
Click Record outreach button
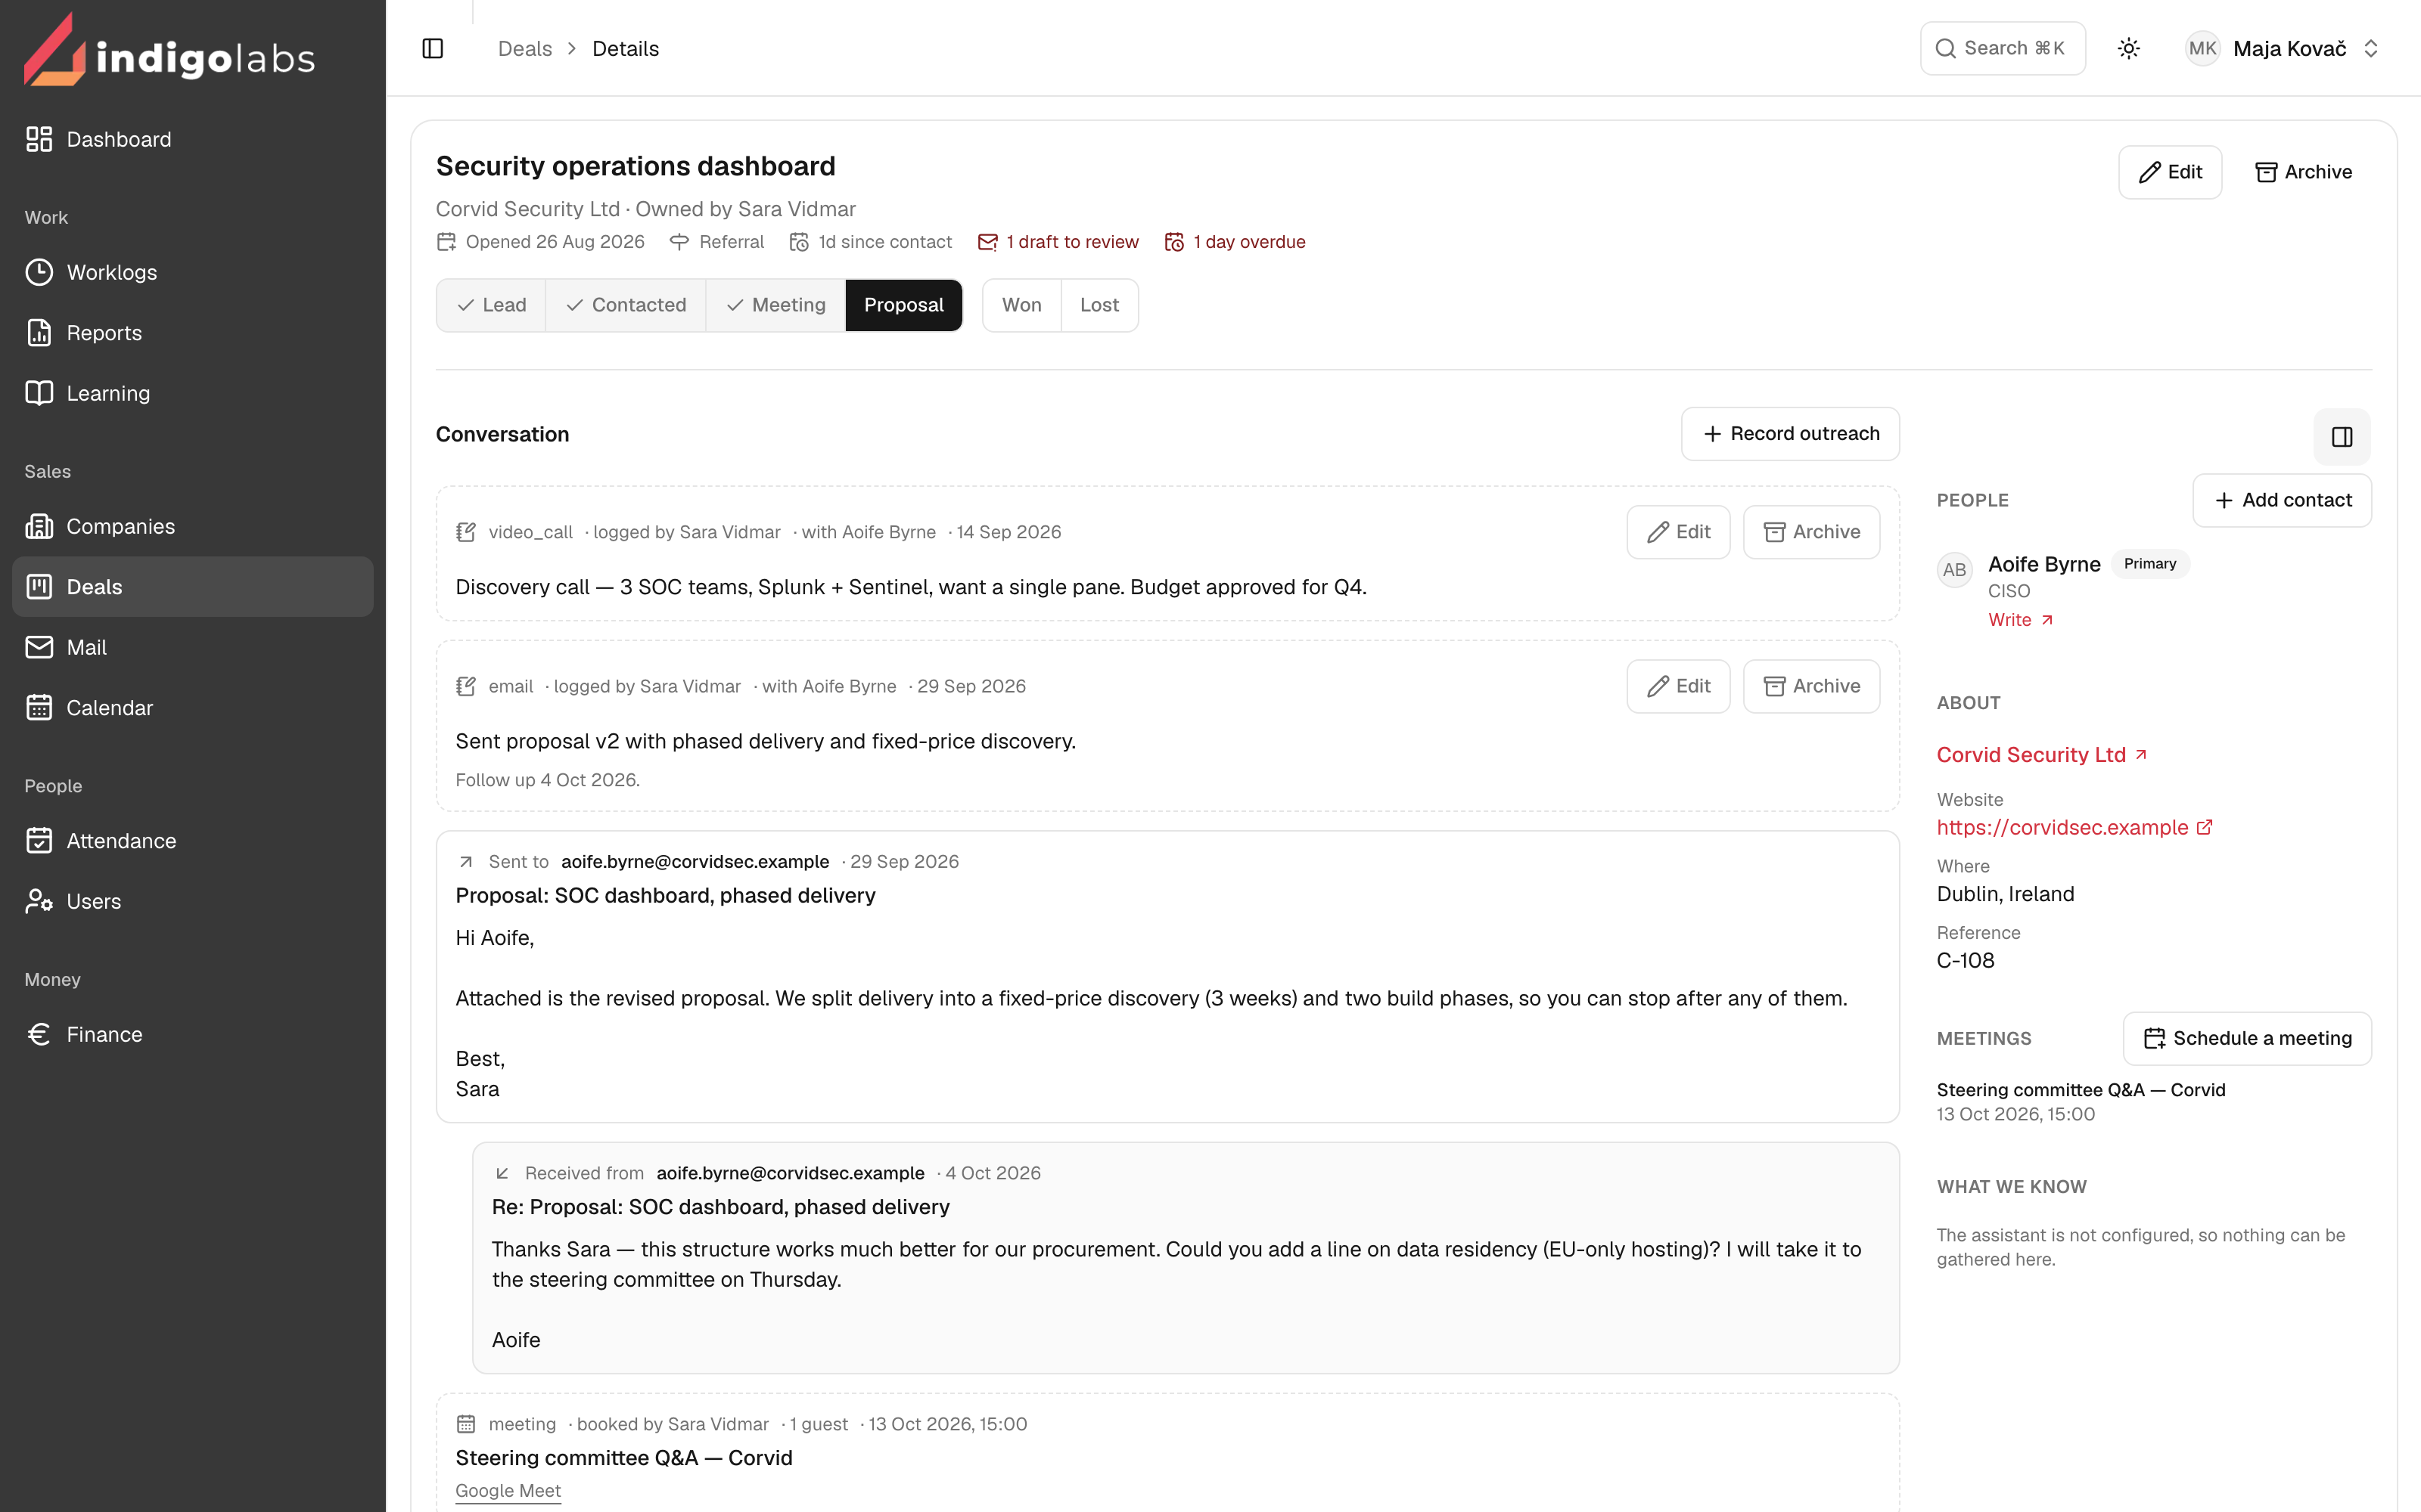click(x=1790, y=433)
